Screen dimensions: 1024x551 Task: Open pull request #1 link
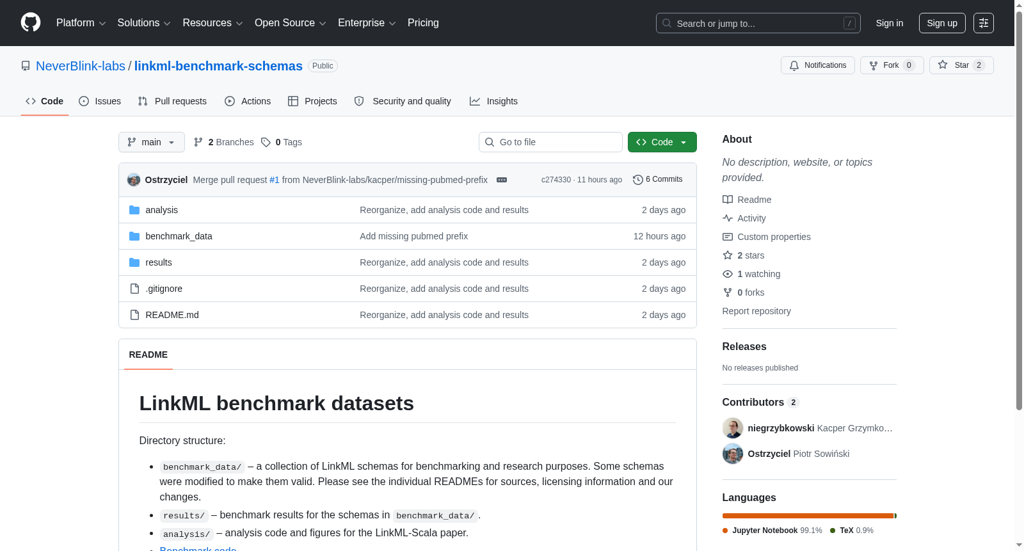pos(275,180)
